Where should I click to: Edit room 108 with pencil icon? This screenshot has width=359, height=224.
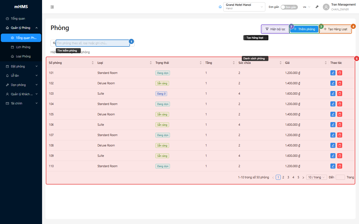tap(333, 145)
